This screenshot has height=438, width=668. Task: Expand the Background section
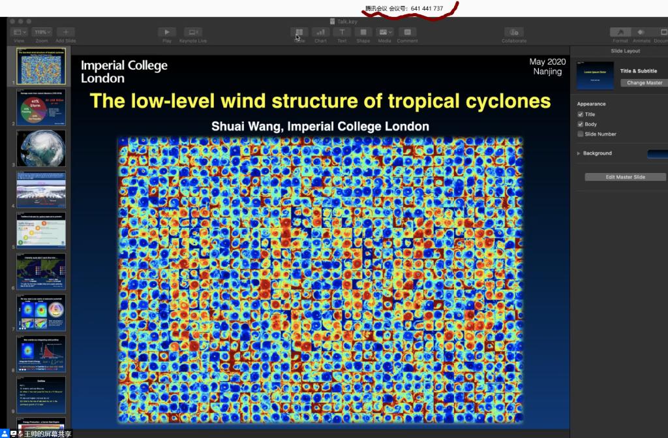point(579,153)
